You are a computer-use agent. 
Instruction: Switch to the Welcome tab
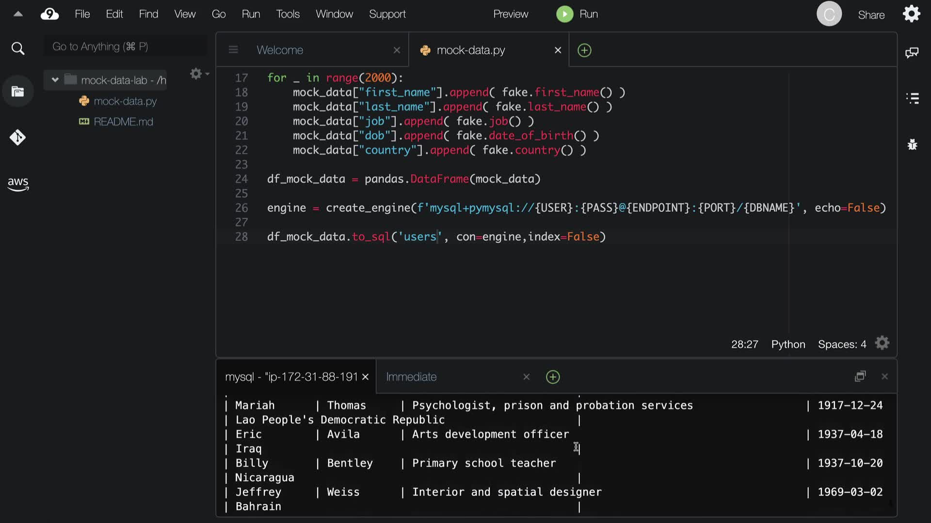point(280,50)
